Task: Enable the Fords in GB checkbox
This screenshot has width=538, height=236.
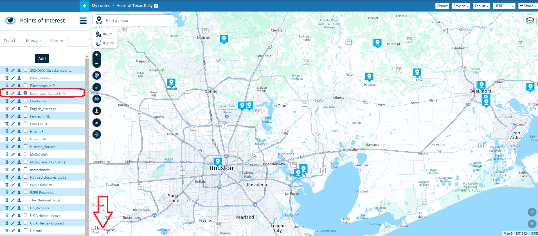Action: pyautogui.click(x=26, y=123)
